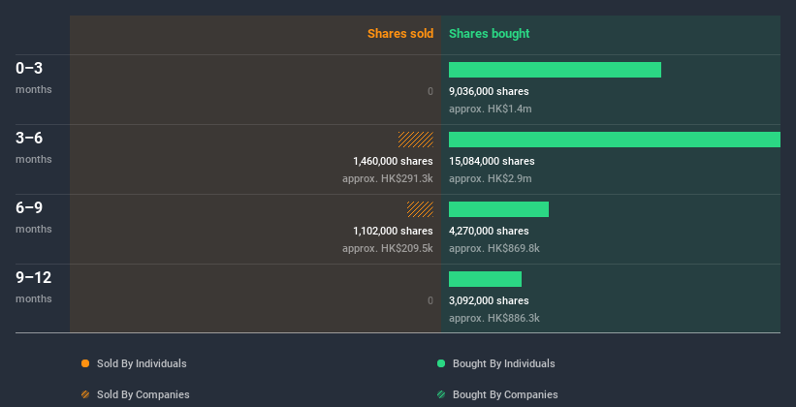Click the Shares sold column header
The height and width of the screenshot is (407, 796).
pyautogui.click(x=400, y=34)
